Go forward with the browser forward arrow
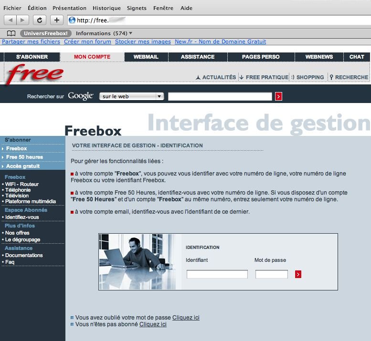371x341 pixels. [23, 20]
